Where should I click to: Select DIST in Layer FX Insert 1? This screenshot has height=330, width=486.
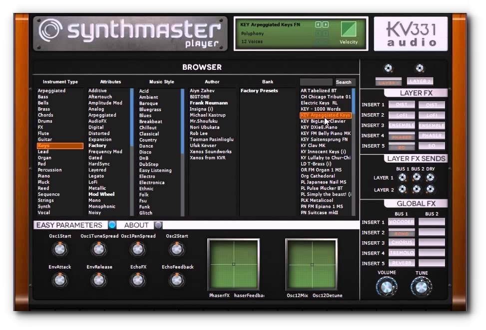pos(402,105)
